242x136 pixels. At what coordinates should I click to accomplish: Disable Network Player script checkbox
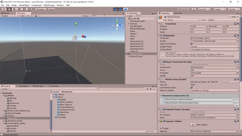164,109
